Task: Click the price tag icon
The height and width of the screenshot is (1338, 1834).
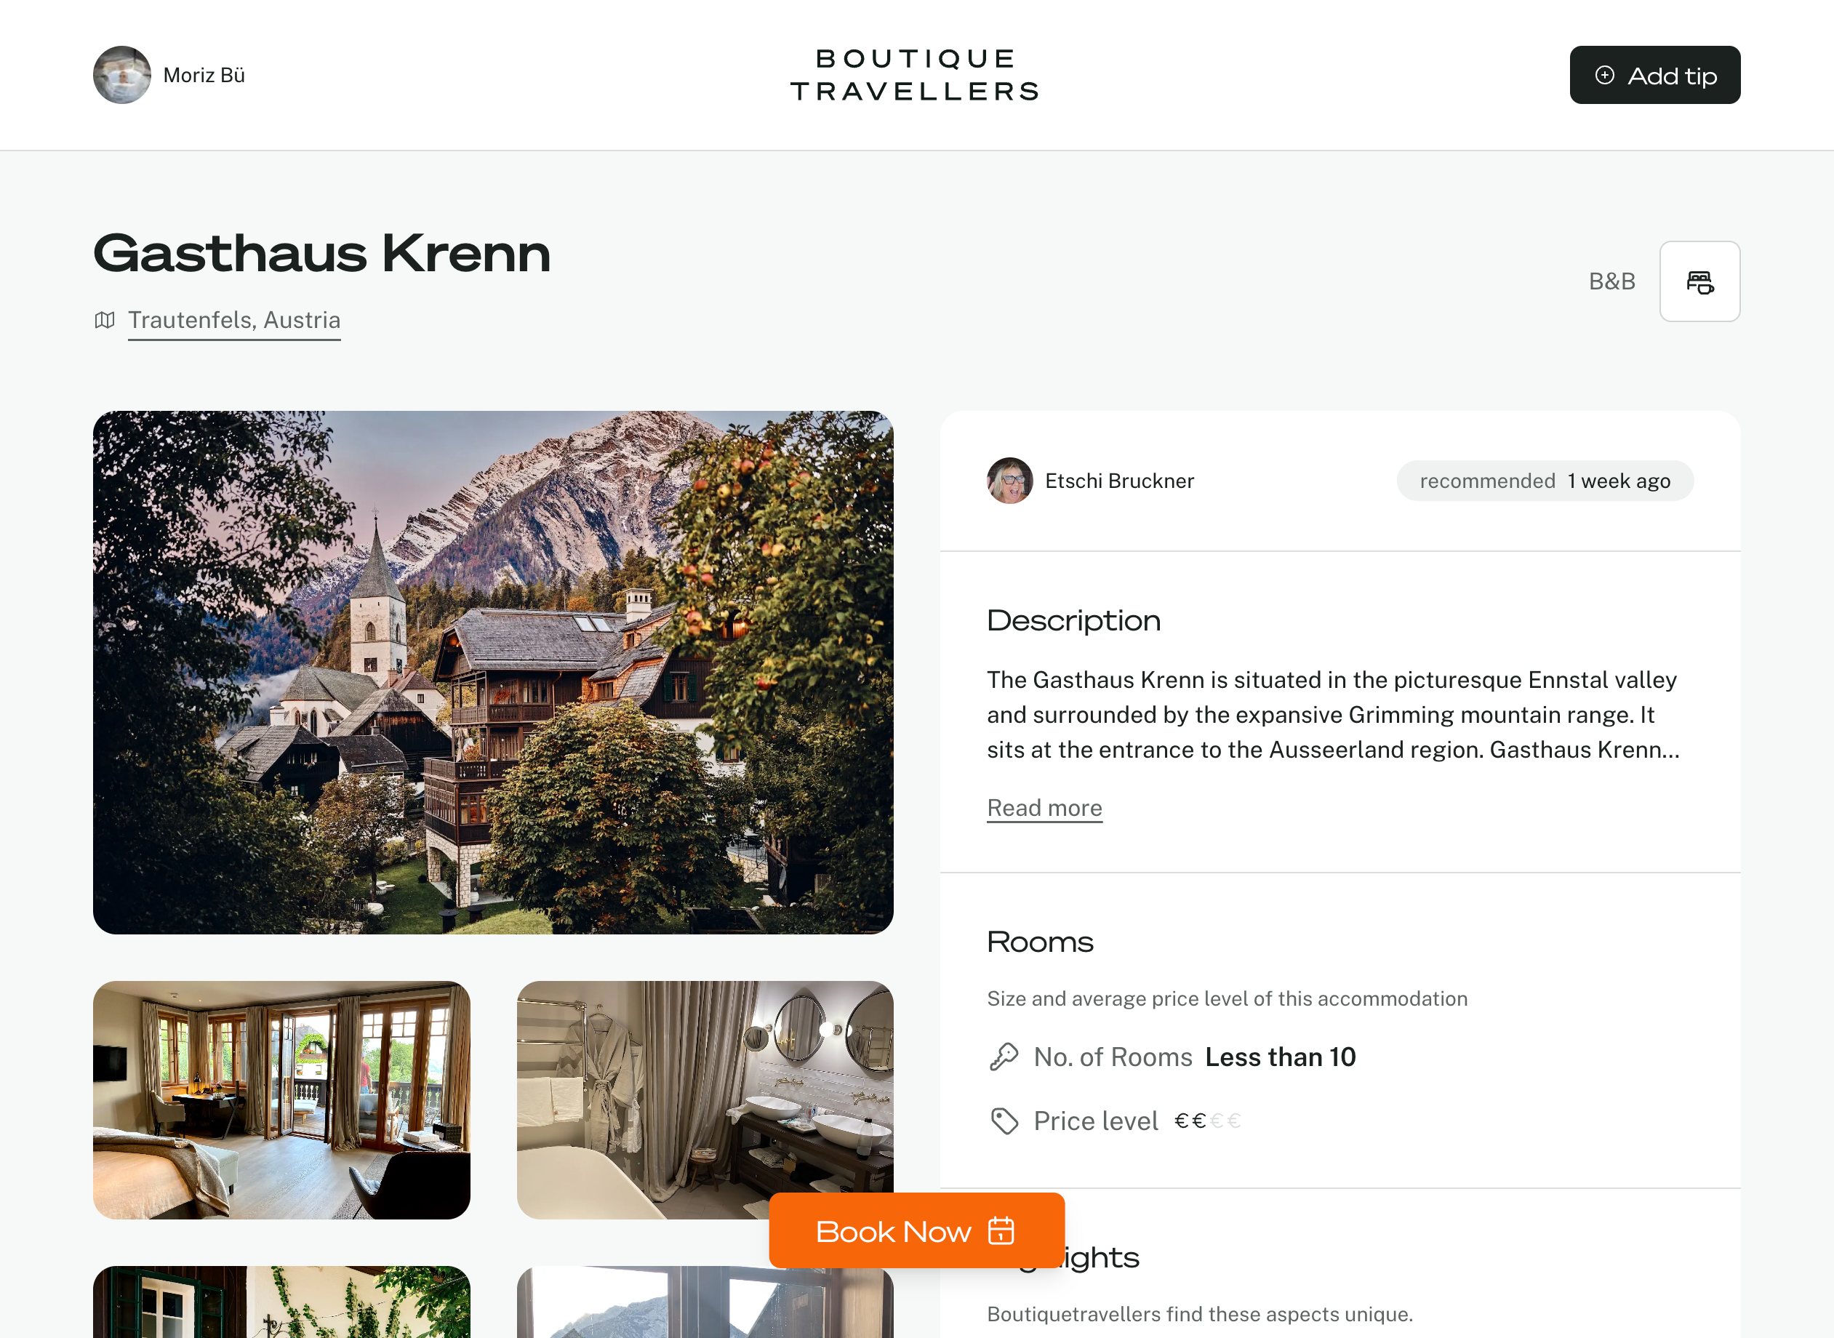Action: (x=1004, y=1121)
